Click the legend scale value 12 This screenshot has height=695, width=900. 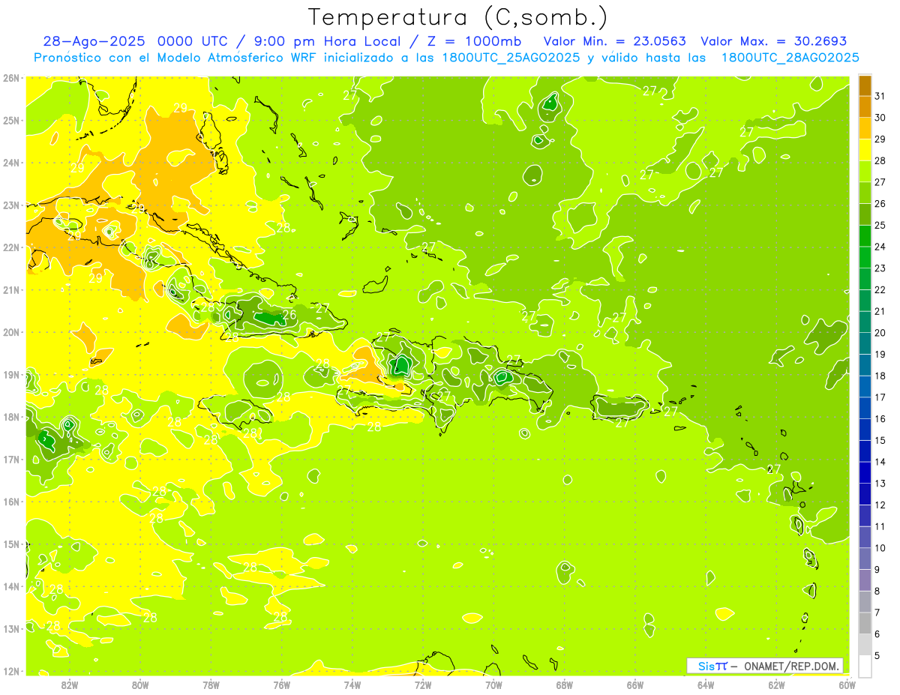(880, 505)
